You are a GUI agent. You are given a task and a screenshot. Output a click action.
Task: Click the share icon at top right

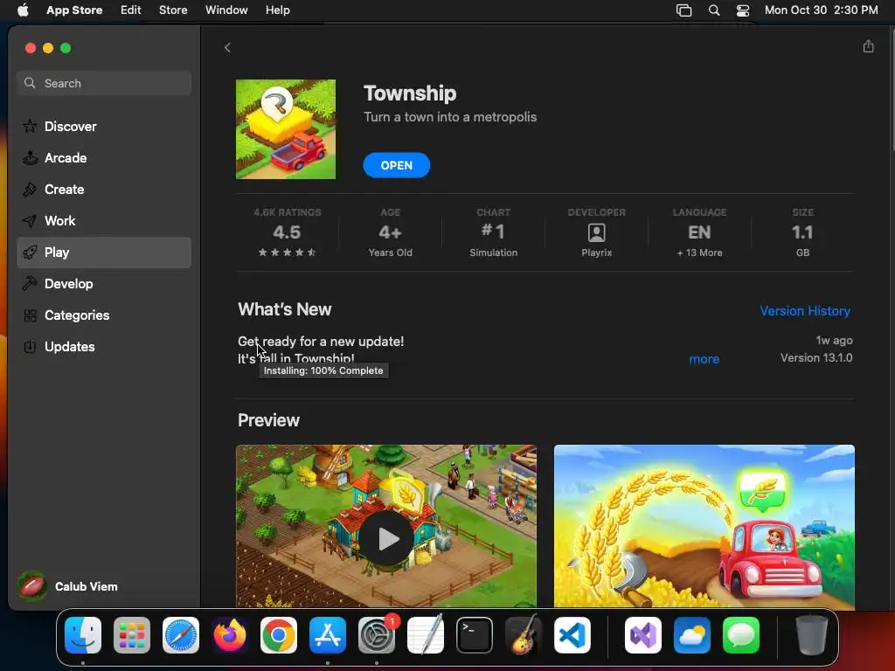[868, 46]
